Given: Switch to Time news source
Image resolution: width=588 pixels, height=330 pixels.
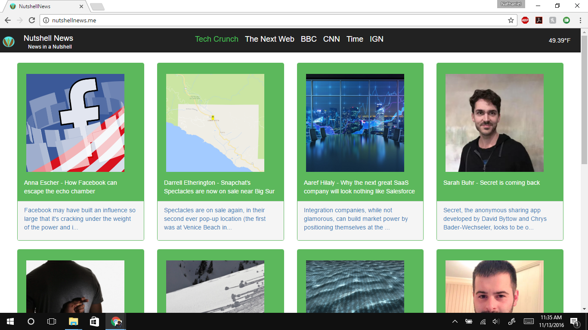Looking at the screenshot, I should pos(355,39).
